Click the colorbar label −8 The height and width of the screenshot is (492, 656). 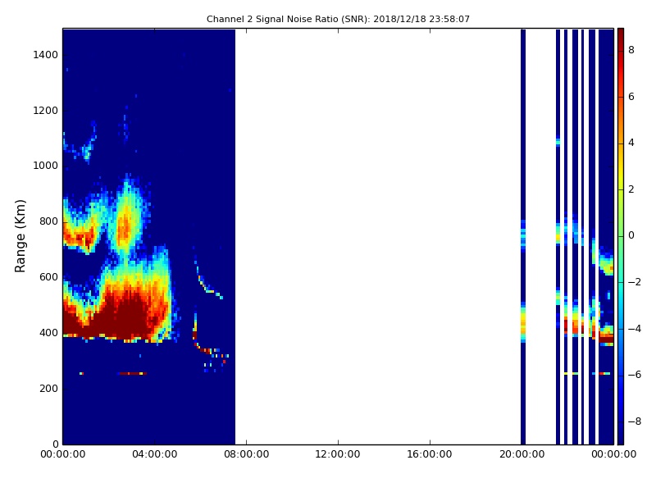coord(635,421)
